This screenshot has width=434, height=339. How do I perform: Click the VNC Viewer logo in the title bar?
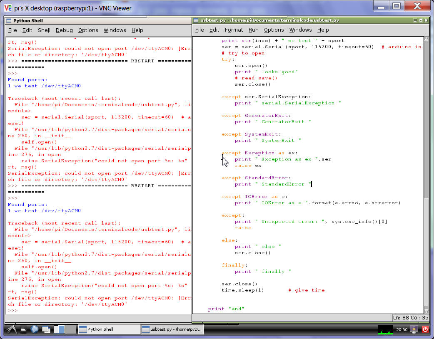pos(7,8)
